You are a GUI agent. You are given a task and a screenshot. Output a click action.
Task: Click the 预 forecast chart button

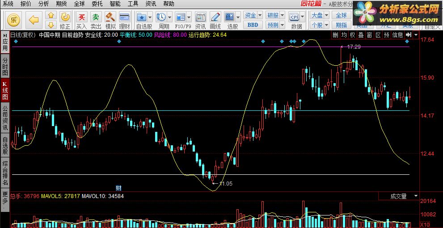click(387, 35)
